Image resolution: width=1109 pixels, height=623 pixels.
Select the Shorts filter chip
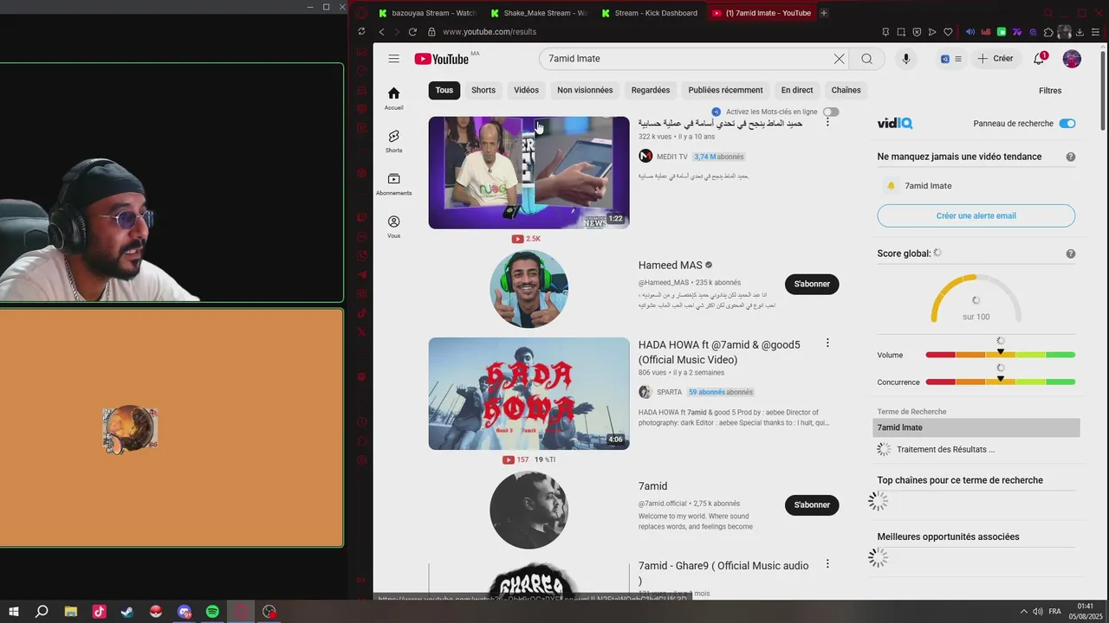pyautogui.click(x=483, y=90)
